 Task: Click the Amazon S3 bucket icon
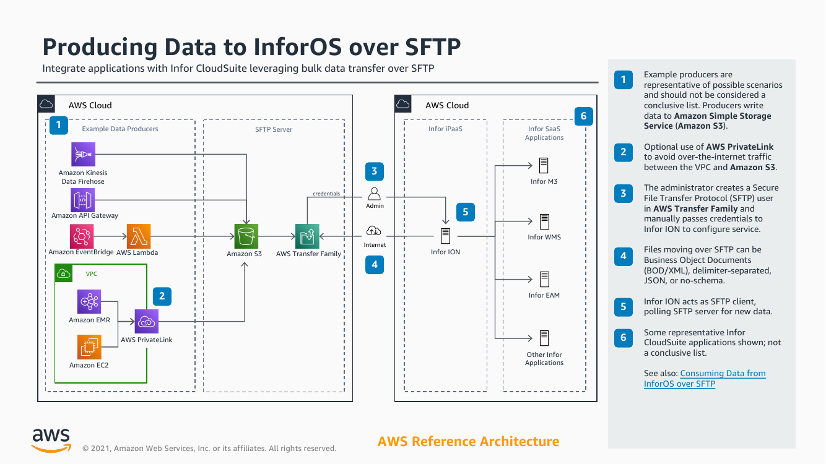[246, 236]
